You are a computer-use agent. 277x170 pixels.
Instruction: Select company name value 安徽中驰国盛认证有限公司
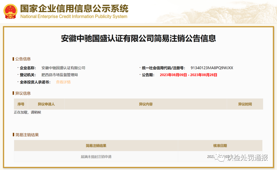[63, 68]
